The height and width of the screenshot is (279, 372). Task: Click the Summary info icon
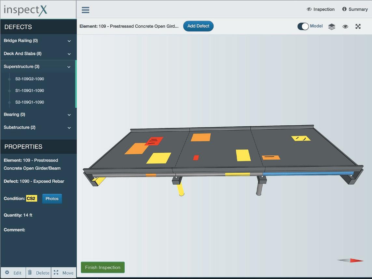[344, 9]
